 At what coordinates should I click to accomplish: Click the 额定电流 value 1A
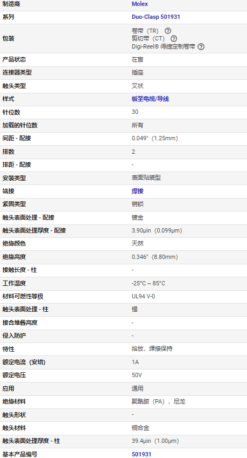135,362
